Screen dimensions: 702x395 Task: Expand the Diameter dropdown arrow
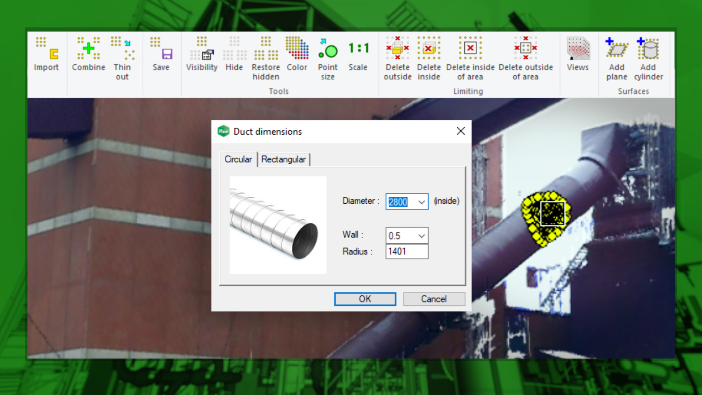point(422,202)
